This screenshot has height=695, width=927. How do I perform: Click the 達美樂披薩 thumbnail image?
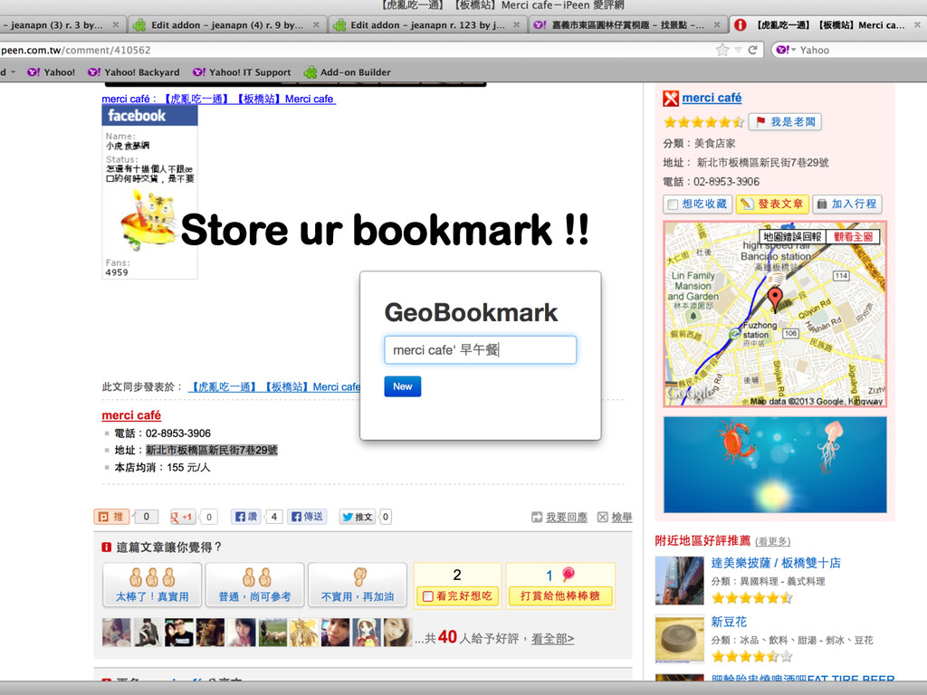pos(679,580)
